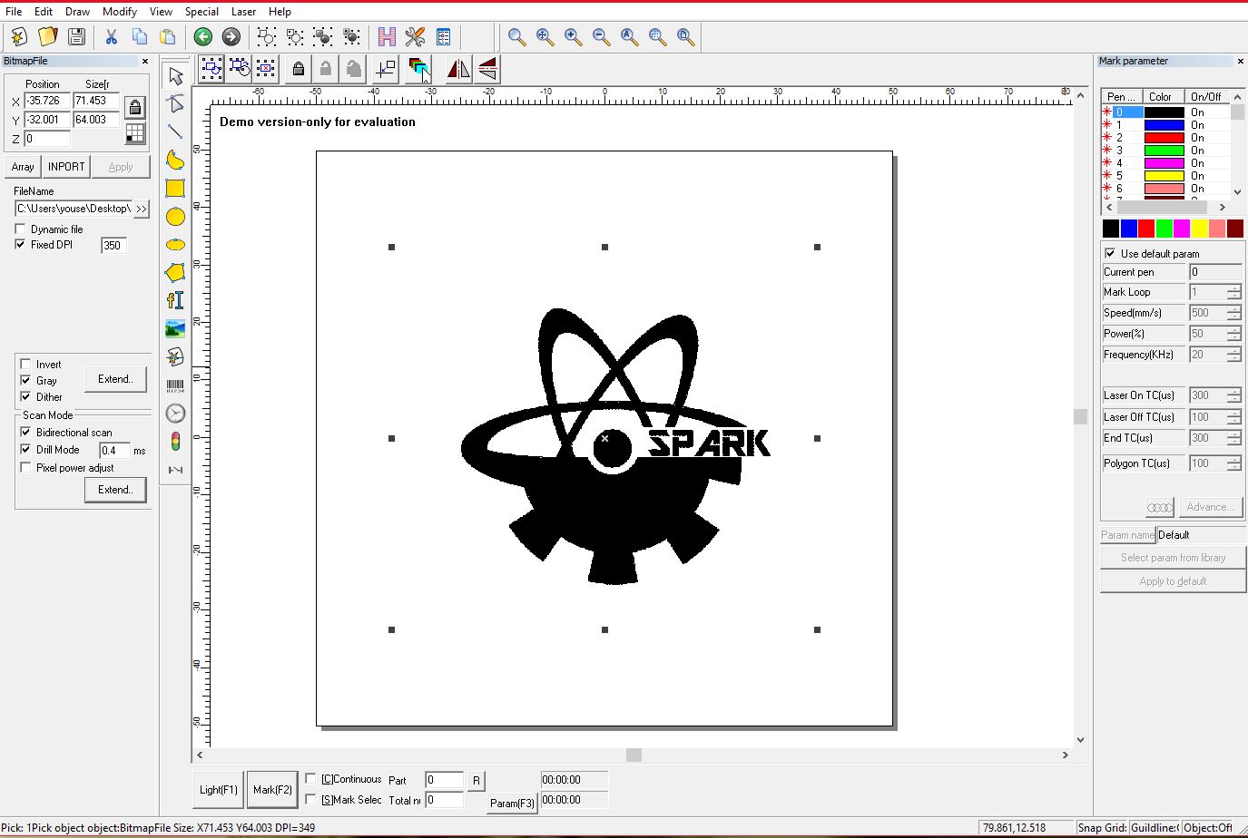Click the Fixed DPI value field

113,245
